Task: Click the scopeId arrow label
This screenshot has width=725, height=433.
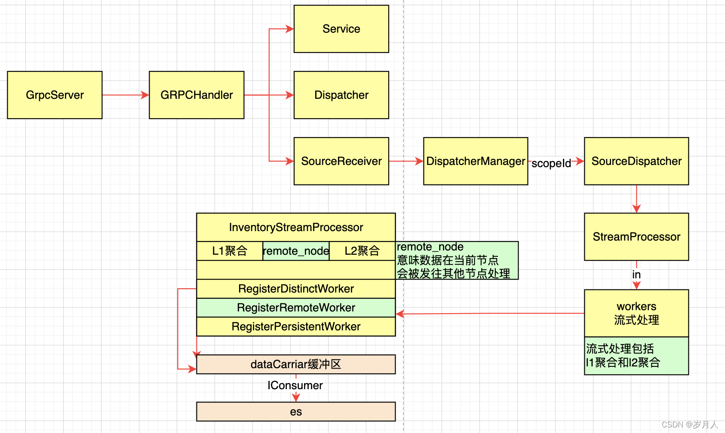Action: [x=551, y=163]
